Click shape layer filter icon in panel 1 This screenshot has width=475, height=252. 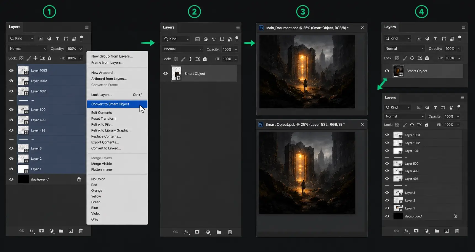[66, 39]
